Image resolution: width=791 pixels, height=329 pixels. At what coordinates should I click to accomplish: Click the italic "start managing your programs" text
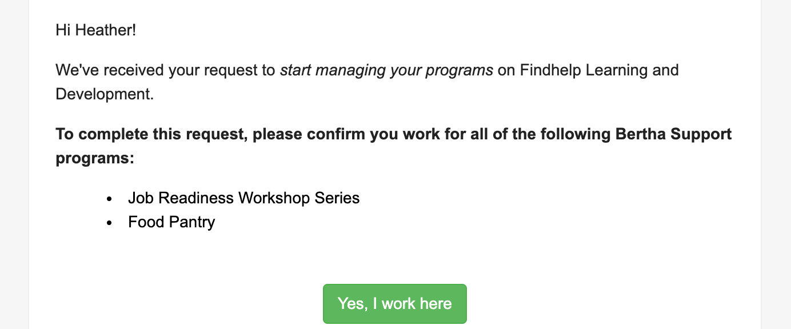point(386,70)
